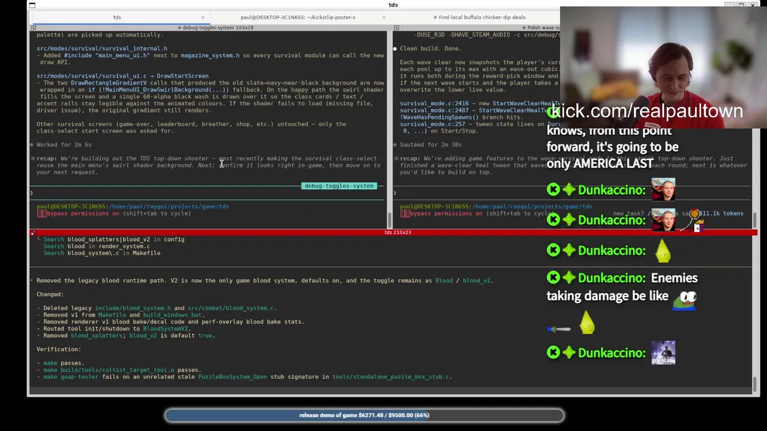Image resolution: width=767 pixels, height=431 pixels.
Task: Click the 'DrawStartScreen' file heading line
Action: click(x=122, y=76)
